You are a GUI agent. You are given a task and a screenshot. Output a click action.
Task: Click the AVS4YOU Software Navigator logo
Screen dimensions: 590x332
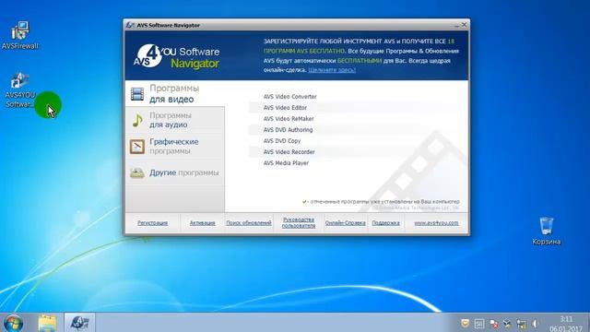click(176, 57)
